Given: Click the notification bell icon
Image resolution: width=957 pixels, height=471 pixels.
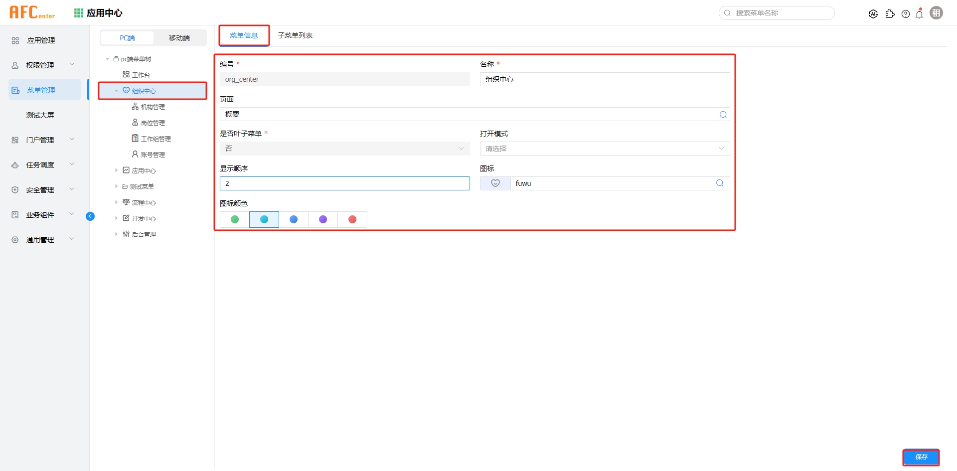Looking at the screenshot, I should (920, 13).
